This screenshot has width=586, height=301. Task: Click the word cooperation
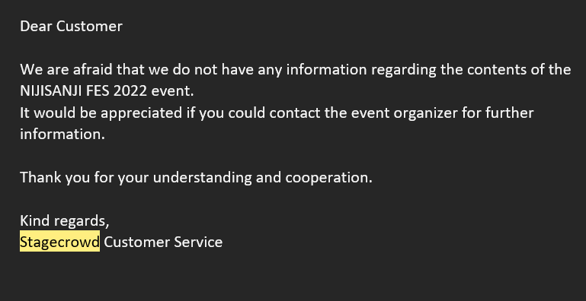click(328, 178)
